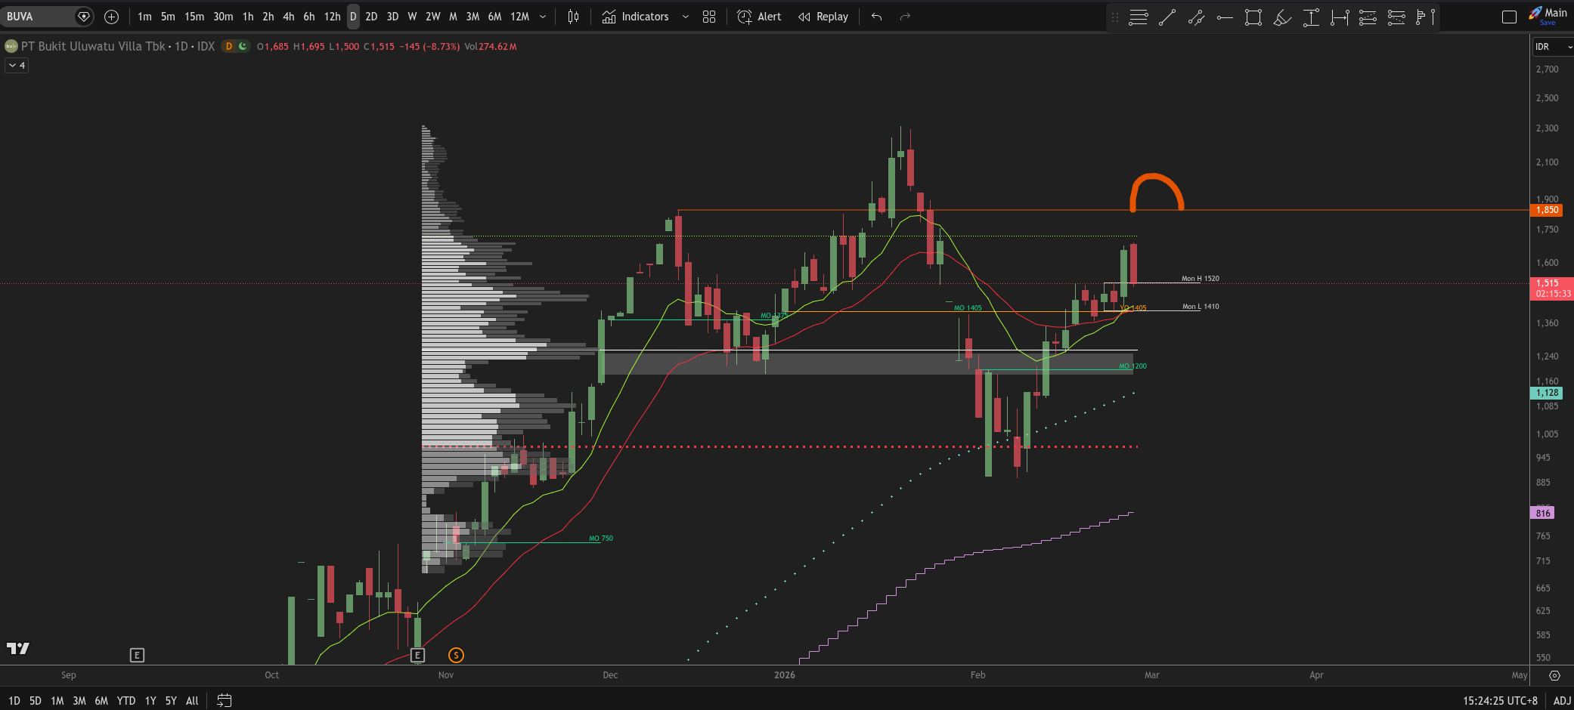Select the parallel channel line tool
Viewport: 1574px width, 710px height.
(x=1196, y=17)
